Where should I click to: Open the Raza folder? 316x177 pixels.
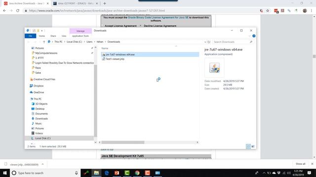(x=38, y=68)
